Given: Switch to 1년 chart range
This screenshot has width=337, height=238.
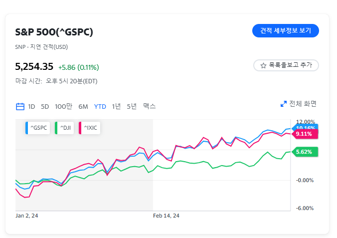Looking at the screenshot, I should pyautogui.click(x=116, y=106).
